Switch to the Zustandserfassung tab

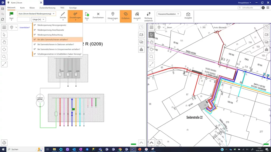coord(48,8)
